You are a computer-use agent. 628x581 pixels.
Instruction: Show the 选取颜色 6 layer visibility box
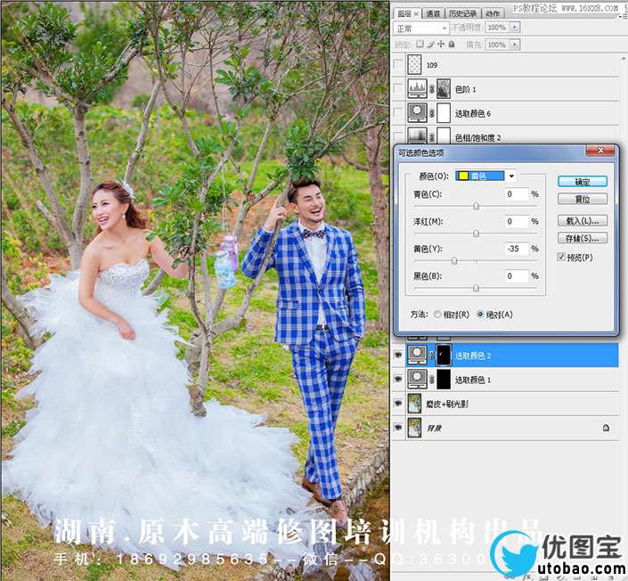(x=398, y=112)
